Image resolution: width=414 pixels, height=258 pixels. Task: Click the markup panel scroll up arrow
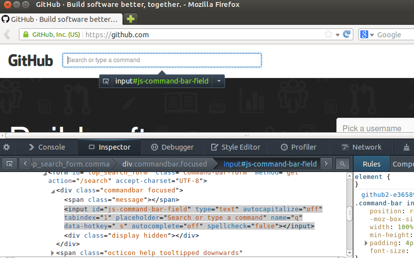[x=349, y=175]
